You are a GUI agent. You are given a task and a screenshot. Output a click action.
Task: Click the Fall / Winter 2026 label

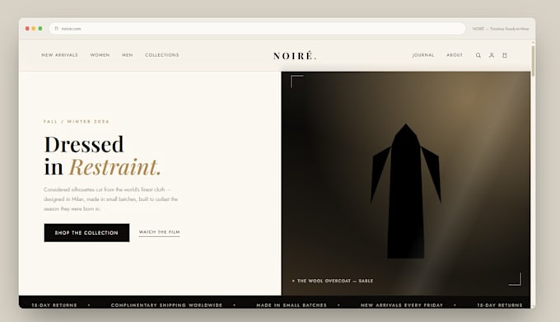pos(77,122)
